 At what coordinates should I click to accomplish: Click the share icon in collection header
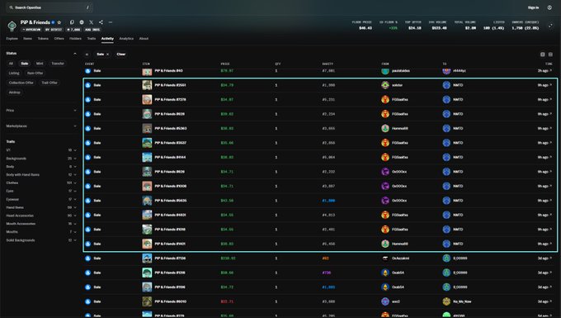click(x=101, y=22)
